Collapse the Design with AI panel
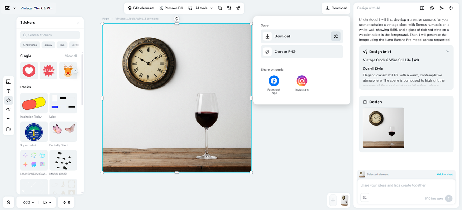Image resolution: width=462 pixels, height=210 pixels. (x=451, y=8)
